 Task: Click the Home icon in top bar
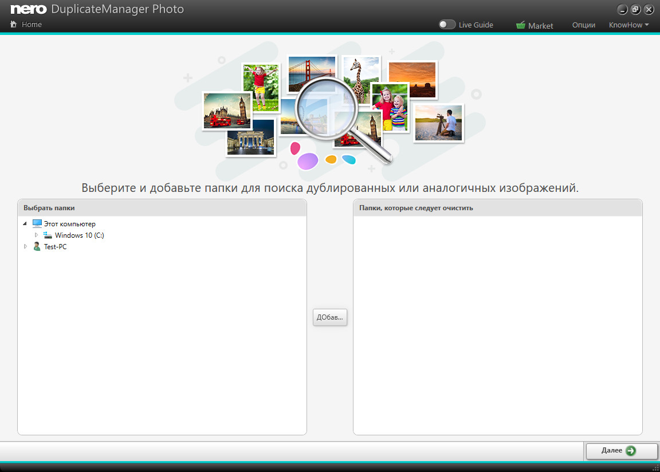pos(14,25)
